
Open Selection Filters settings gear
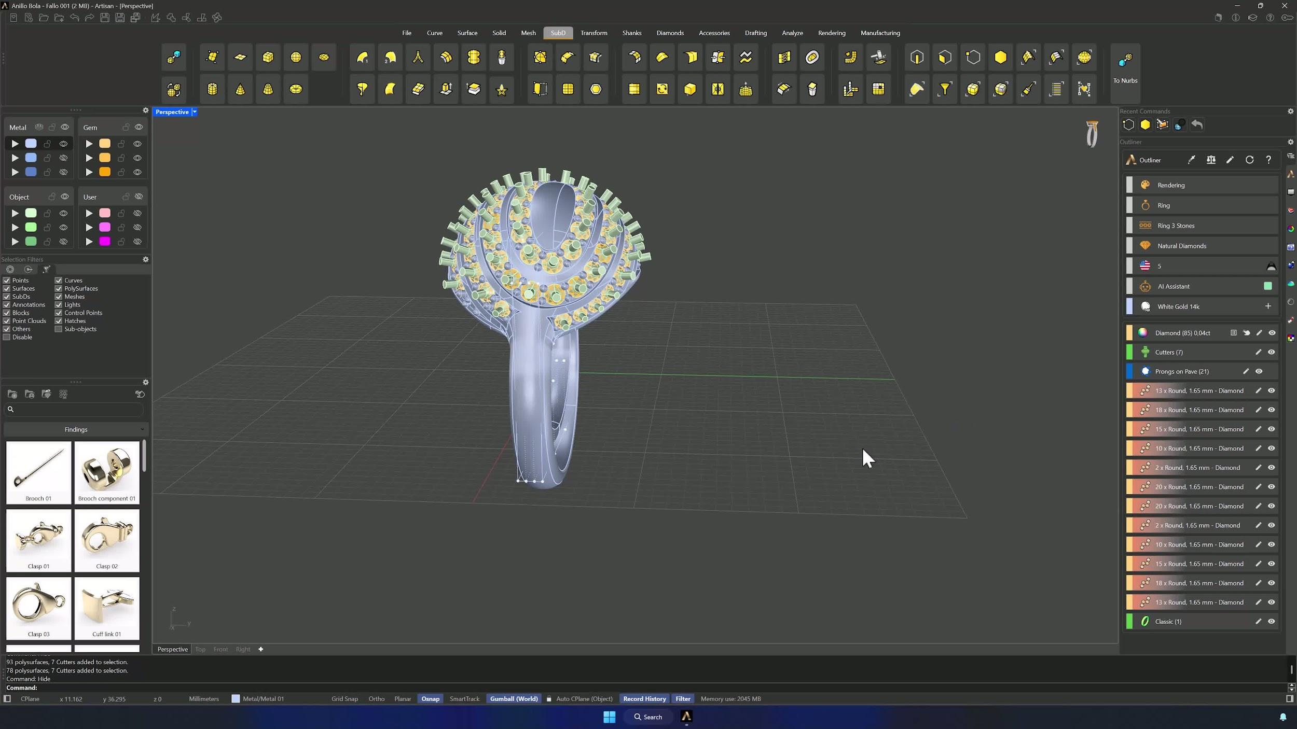146,260
